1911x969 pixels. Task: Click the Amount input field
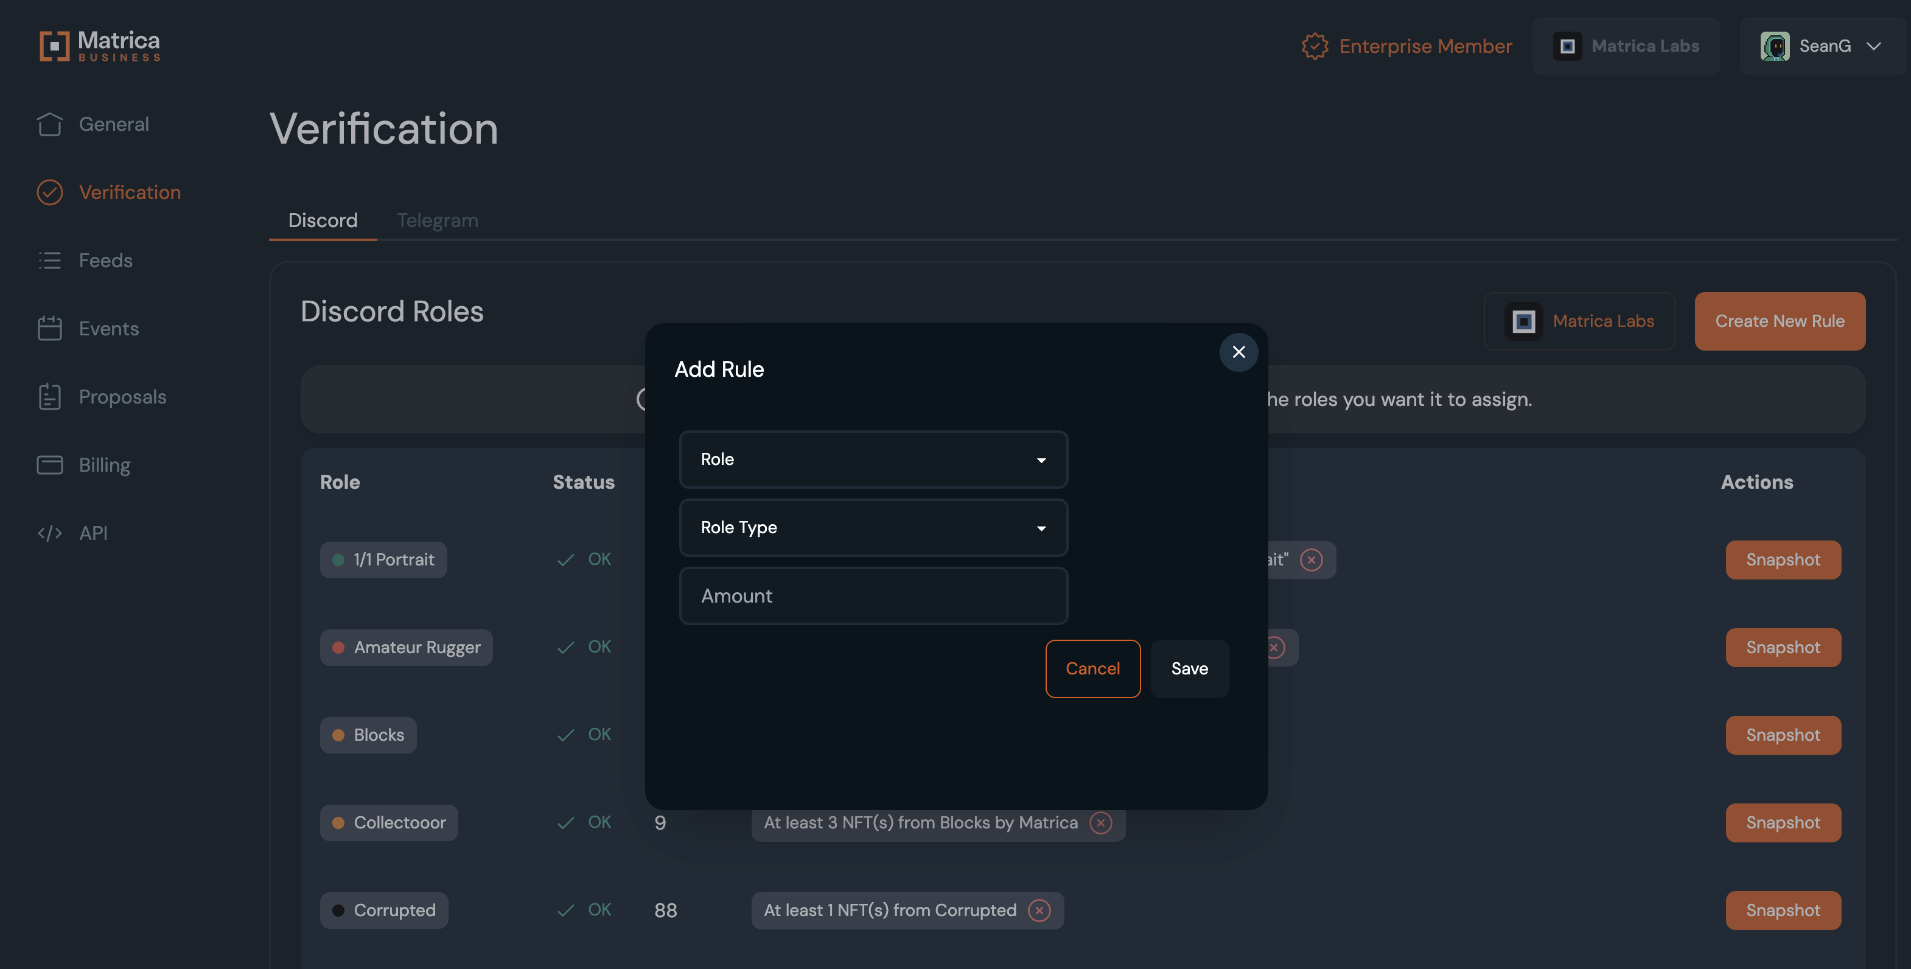(873, 596)
